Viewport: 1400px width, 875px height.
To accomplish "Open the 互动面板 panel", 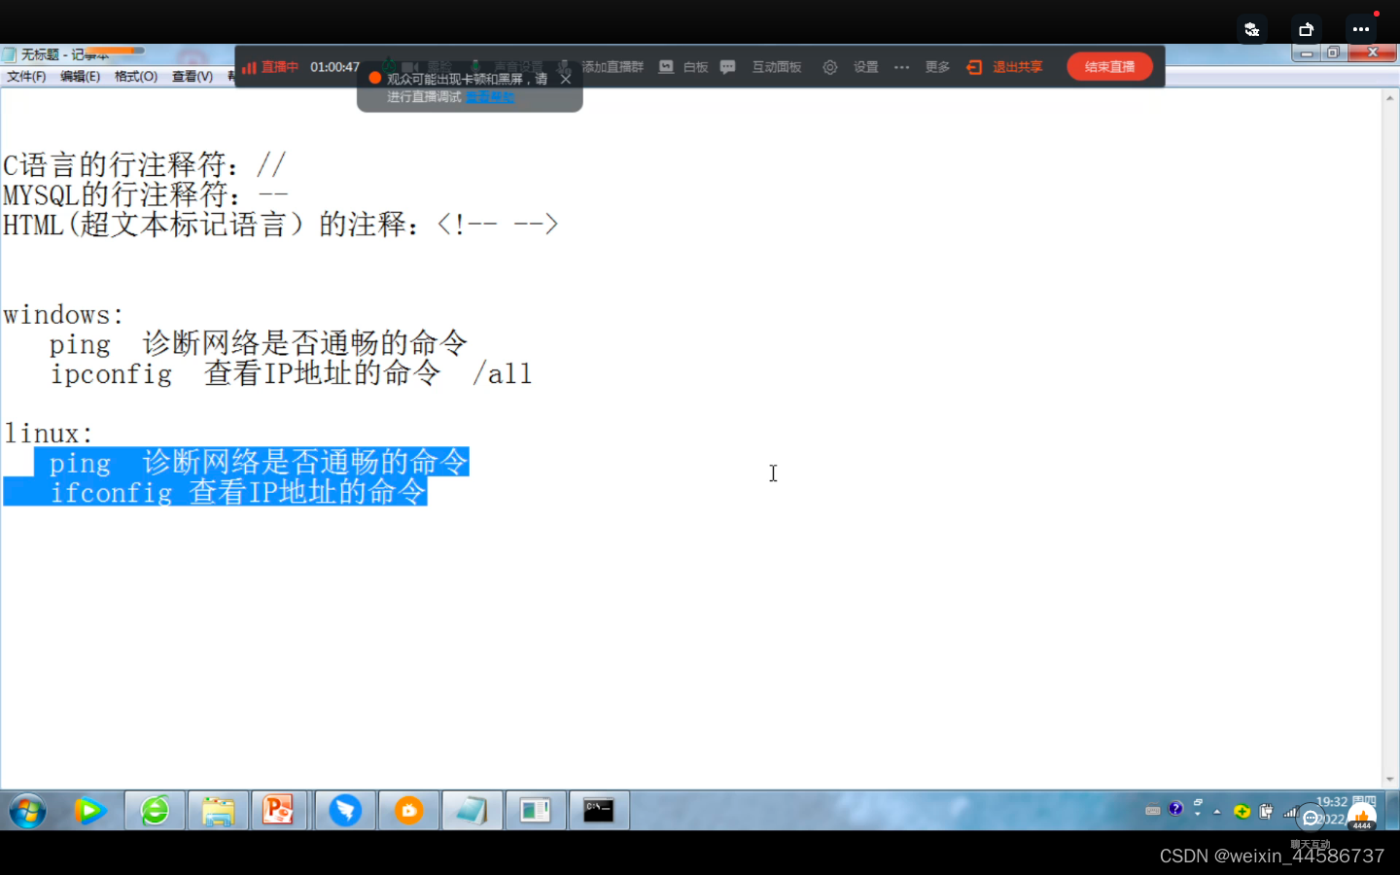I will click(777, 67).
